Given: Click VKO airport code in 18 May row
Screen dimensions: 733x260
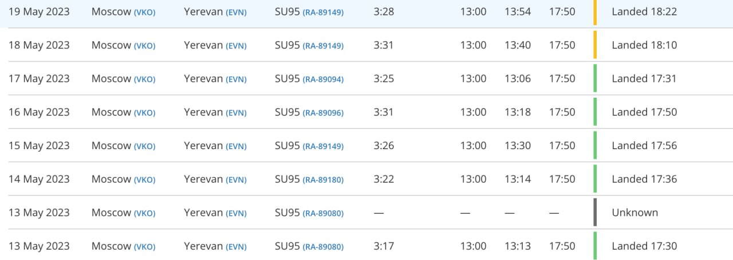Looking at the screenshot, I should pyautogui.click(x=144, y=46).
